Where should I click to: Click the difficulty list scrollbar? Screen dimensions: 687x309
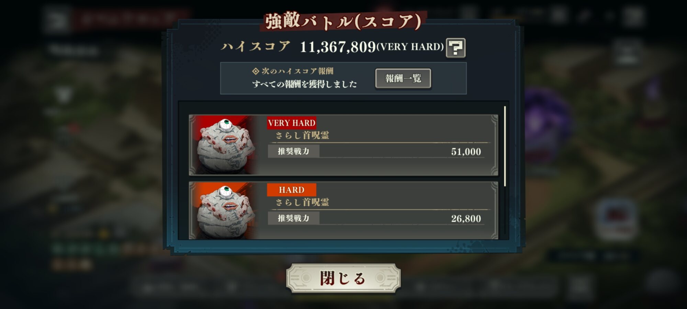click(505, 146)
